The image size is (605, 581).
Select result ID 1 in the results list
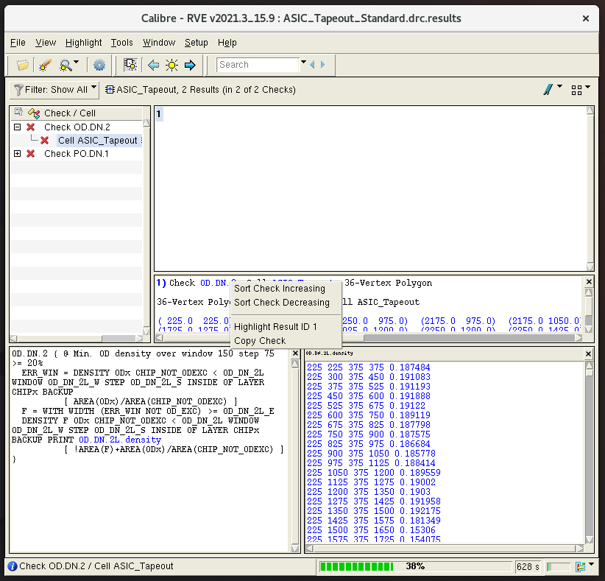[158, 114]
